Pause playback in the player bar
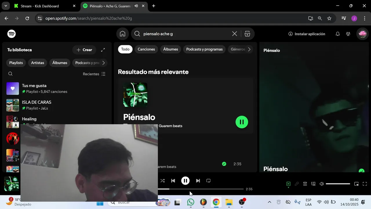This screenshot has width=371, height=209. tap(185, 181)
